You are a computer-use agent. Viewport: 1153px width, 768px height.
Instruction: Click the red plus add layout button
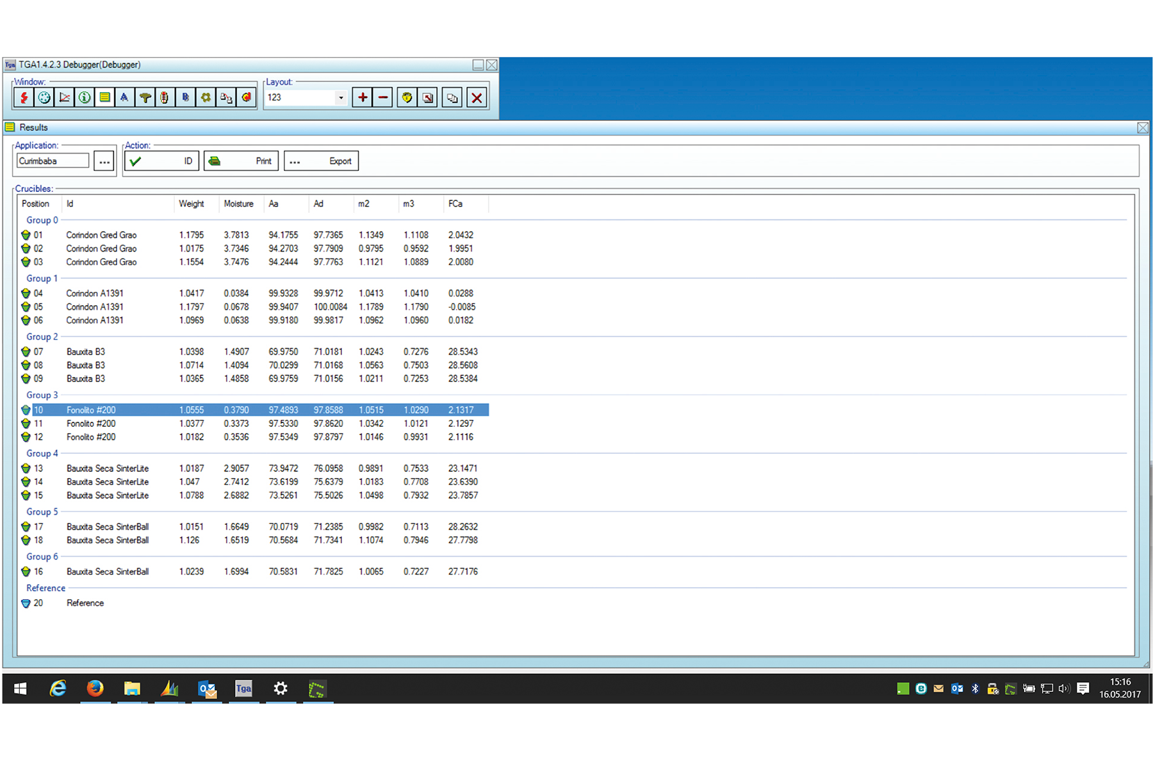tap(363, 97)
